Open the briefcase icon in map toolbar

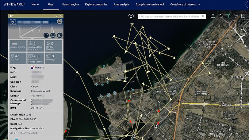(x=213, y=16)
